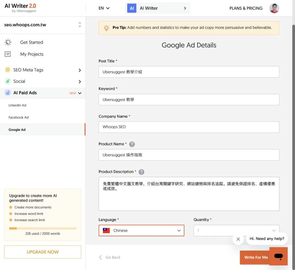The width and height of the screenshot is (295, 270).
Task: Click the SEO Meta Tags icon
Action: 8,70
